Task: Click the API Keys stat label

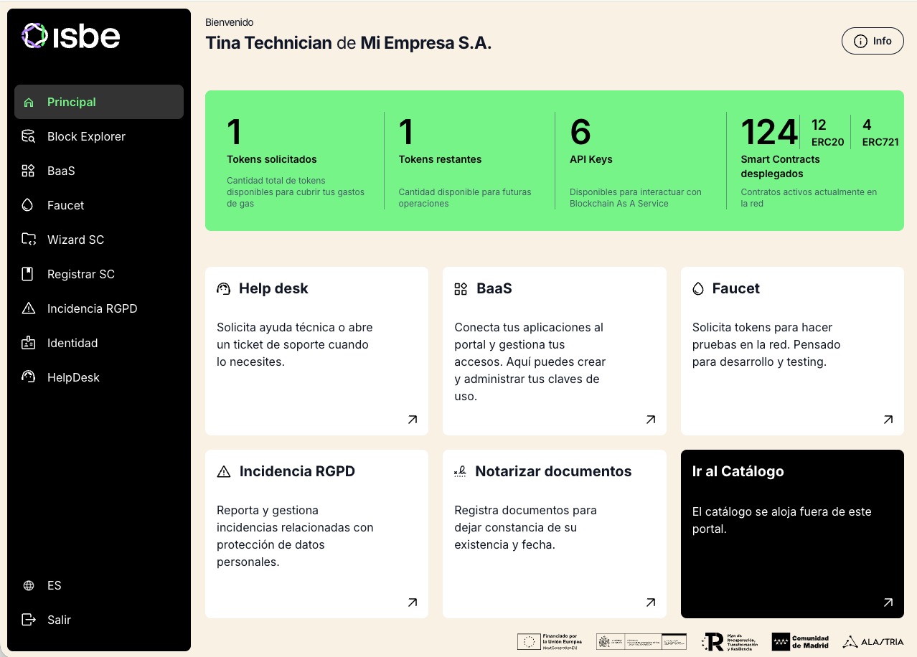Action: point(591,159)
